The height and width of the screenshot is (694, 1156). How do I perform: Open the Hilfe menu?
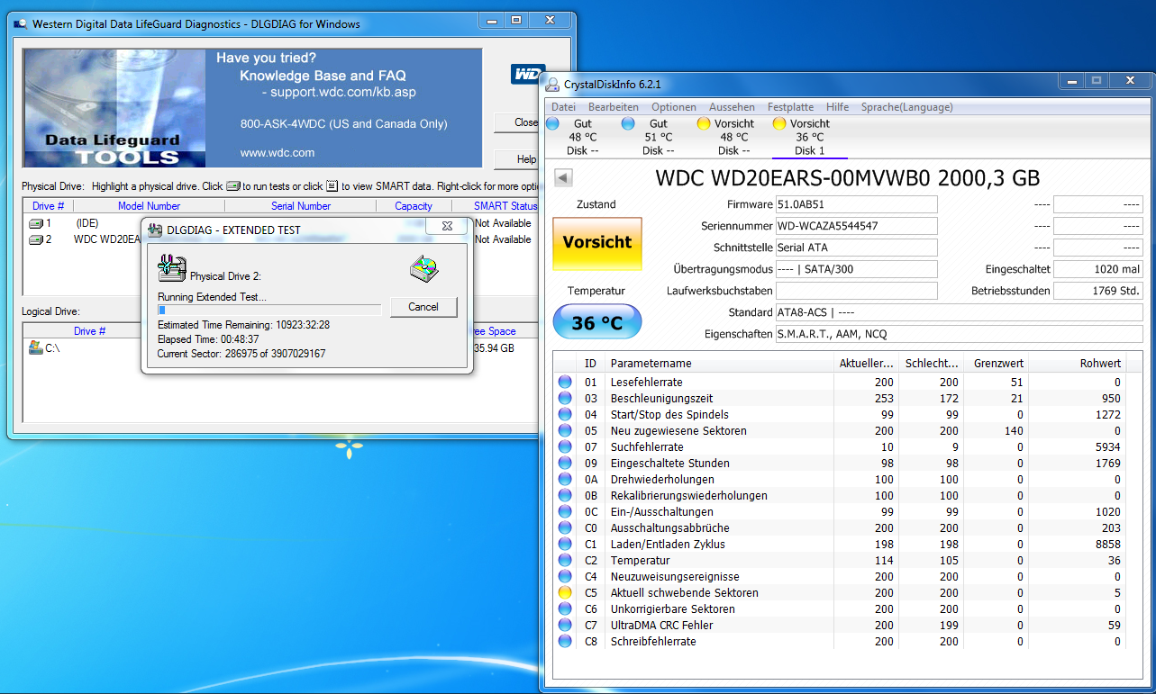click(838, 107)
